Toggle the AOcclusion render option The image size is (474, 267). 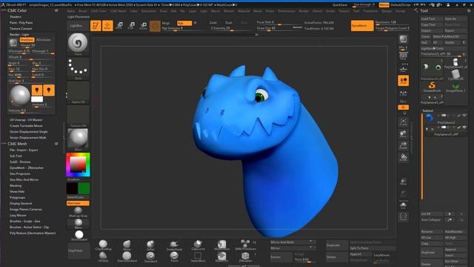point(44,39)
